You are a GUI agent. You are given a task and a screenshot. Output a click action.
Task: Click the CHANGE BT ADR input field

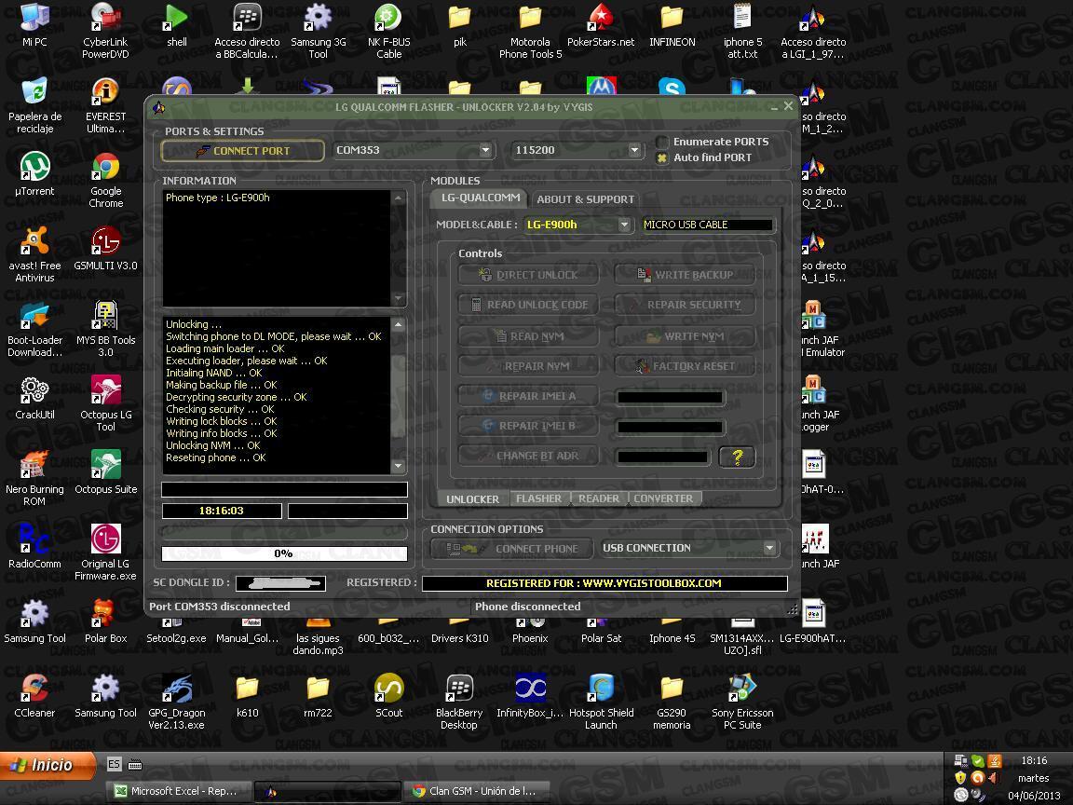coord(662,457)
